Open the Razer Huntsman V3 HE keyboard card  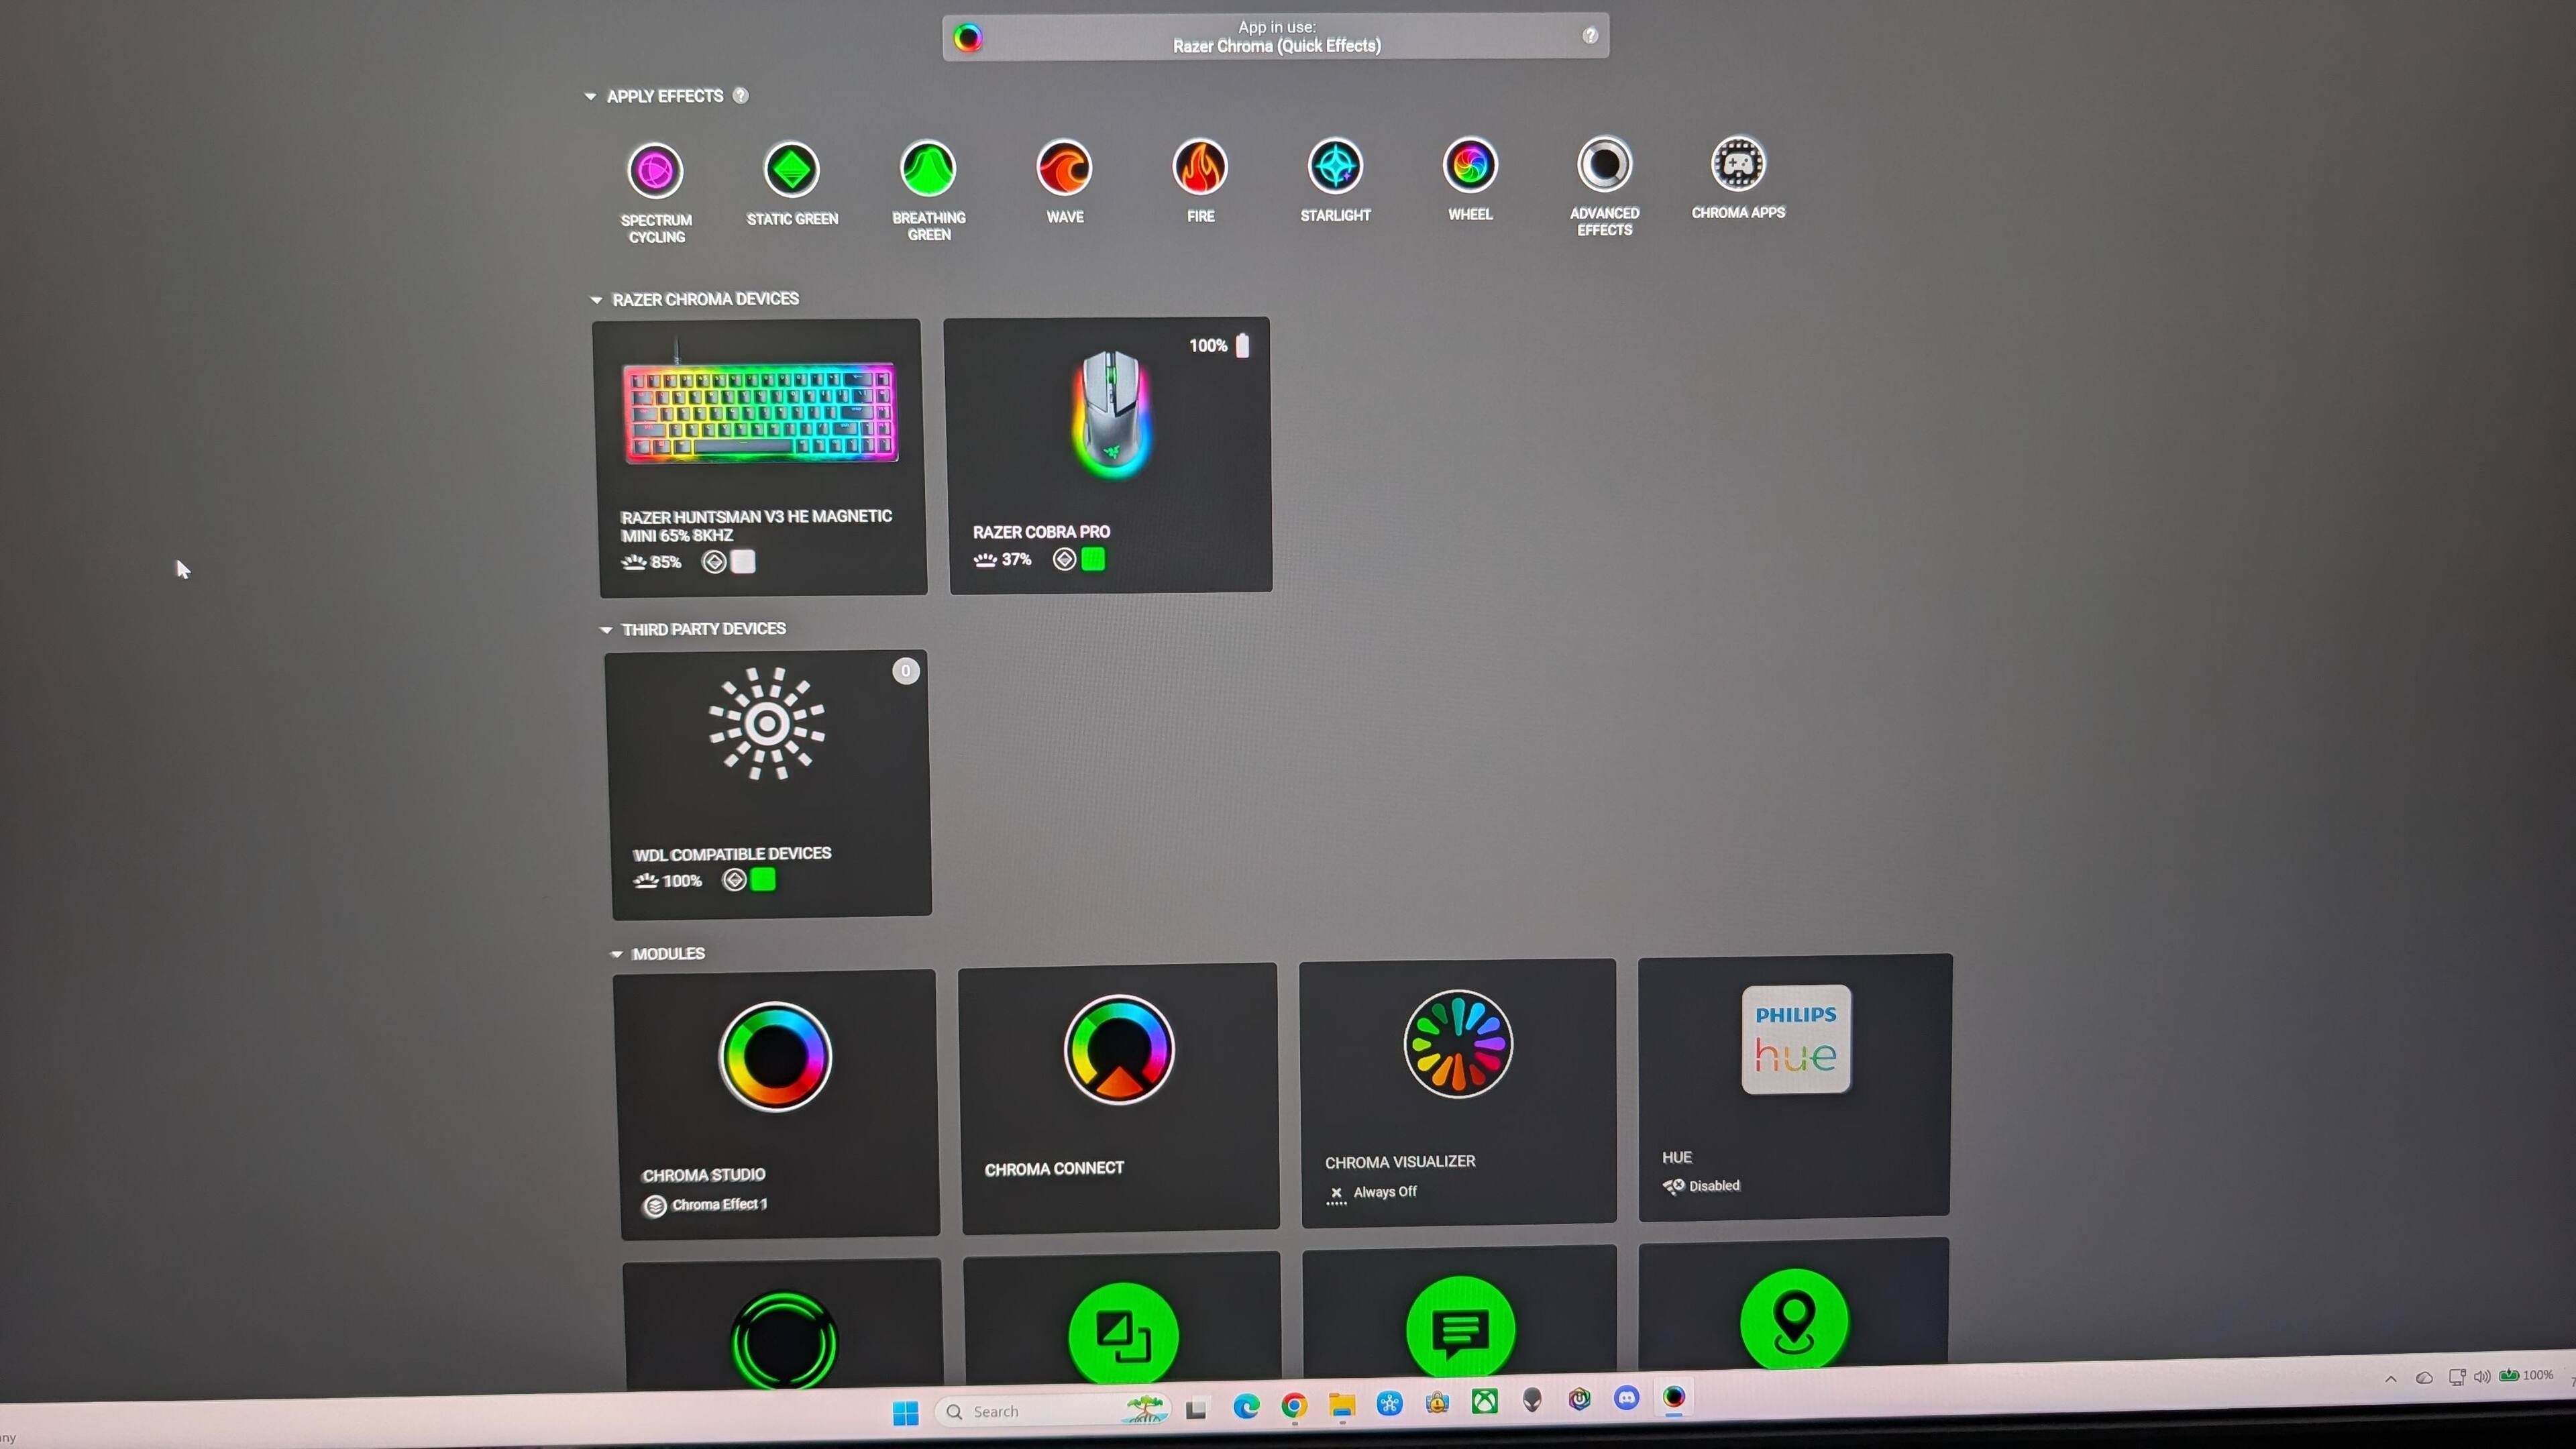click(759, 458)
